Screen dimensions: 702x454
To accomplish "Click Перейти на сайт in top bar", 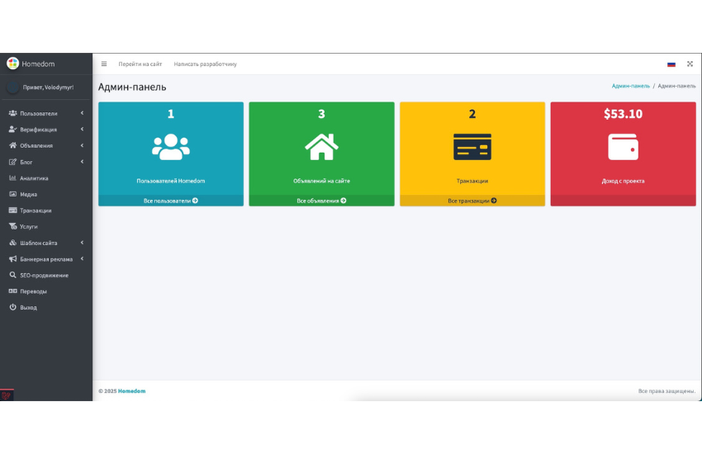I will [140, 64].
